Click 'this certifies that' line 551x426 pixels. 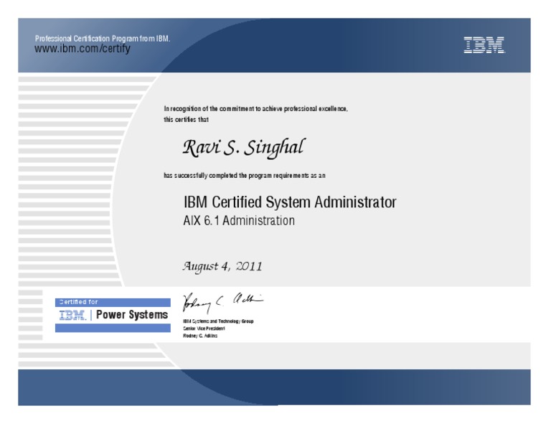(187, 120)
